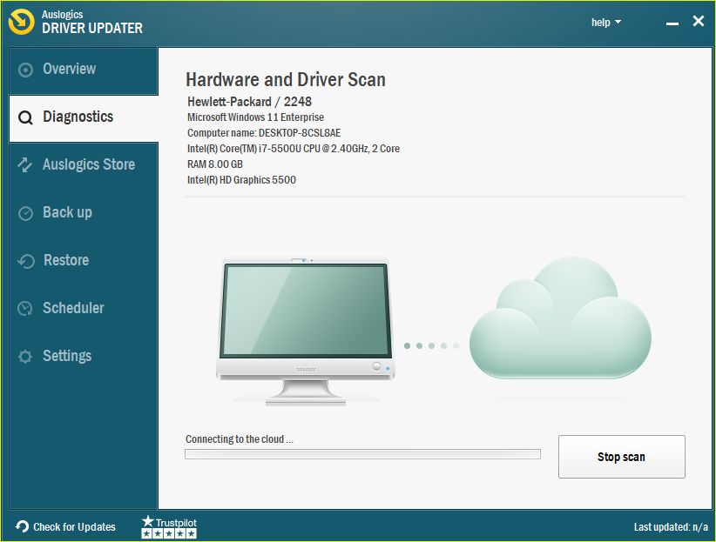
Task: Click the Auslogics Driver Updater logo icon
Action: [x=21, y=22]
